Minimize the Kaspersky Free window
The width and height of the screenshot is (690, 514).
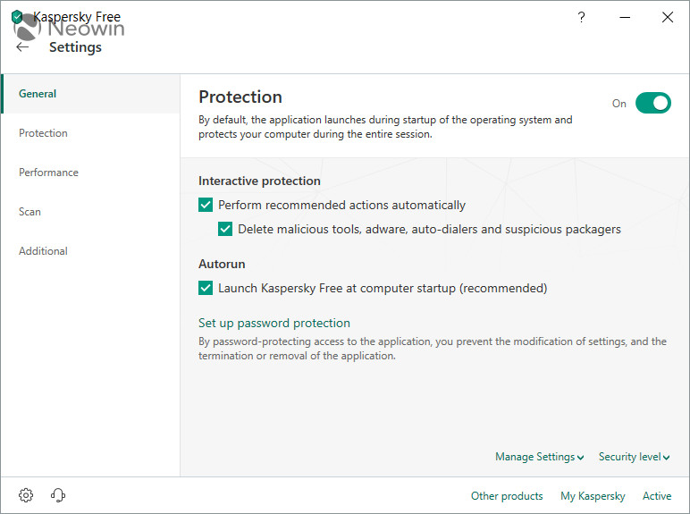[x=624, y=17]
